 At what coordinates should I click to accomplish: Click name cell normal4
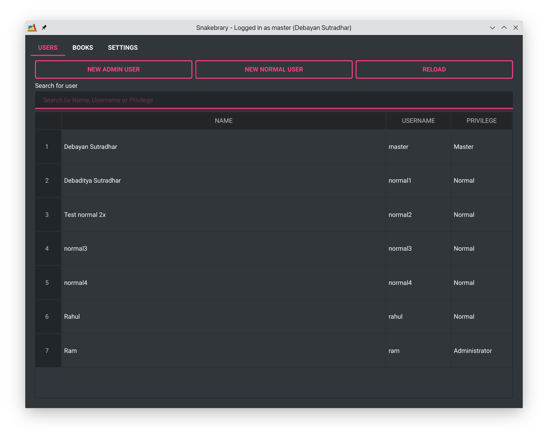(x=223, y=283)
